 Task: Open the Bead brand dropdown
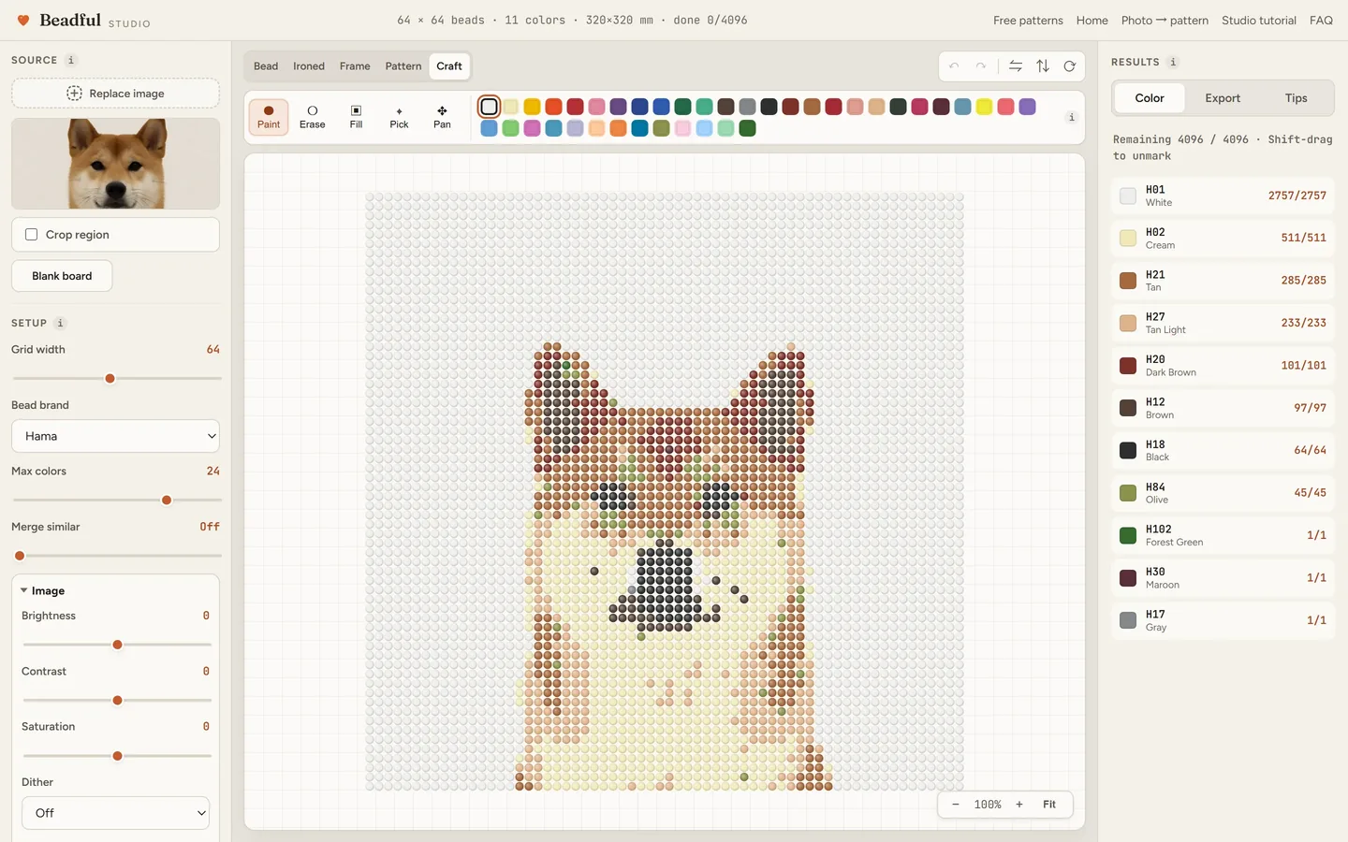tap(115, 436)
